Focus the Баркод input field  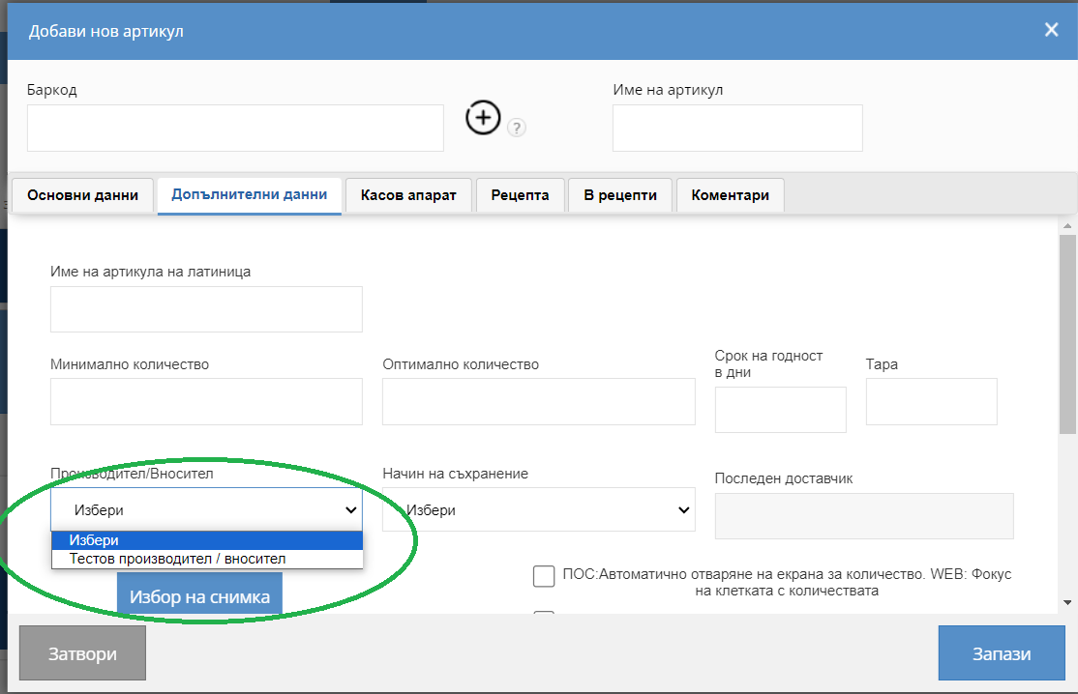tap(235, 128)
